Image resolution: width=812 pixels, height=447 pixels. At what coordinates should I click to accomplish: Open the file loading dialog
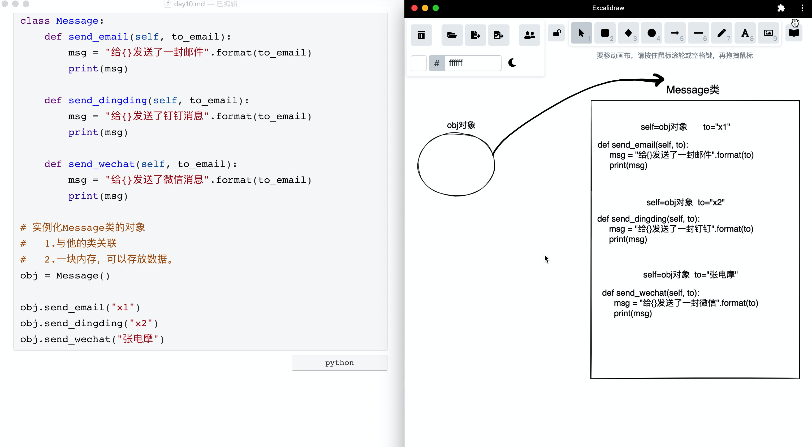[452, 35]
